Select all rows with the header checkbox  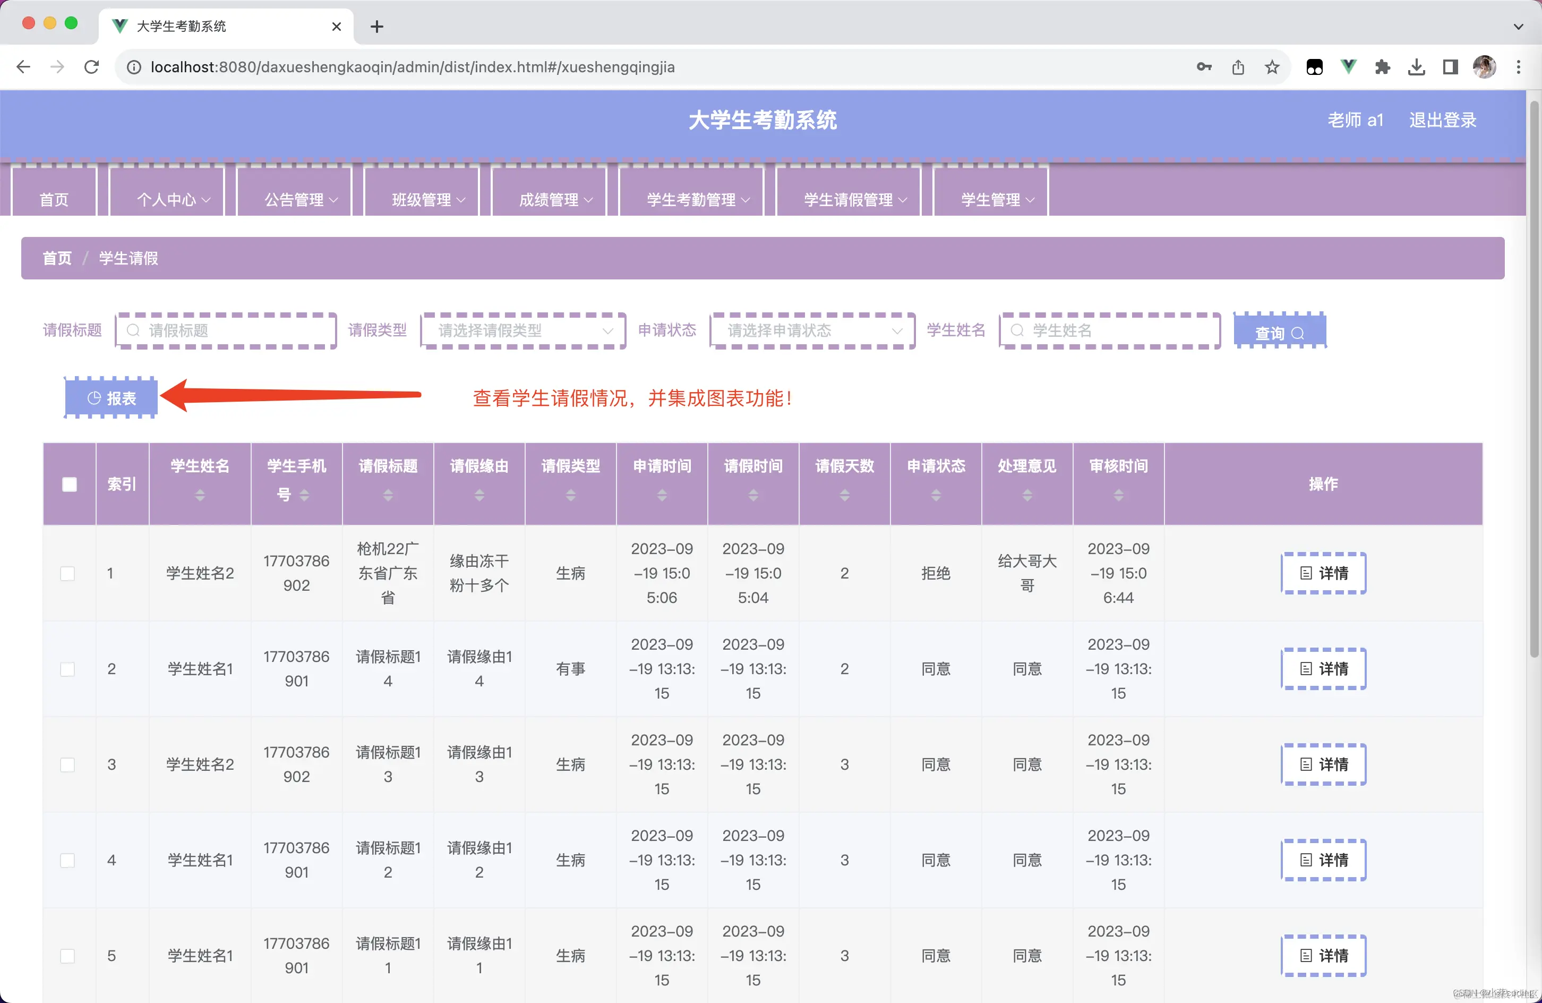pos(70,483)
